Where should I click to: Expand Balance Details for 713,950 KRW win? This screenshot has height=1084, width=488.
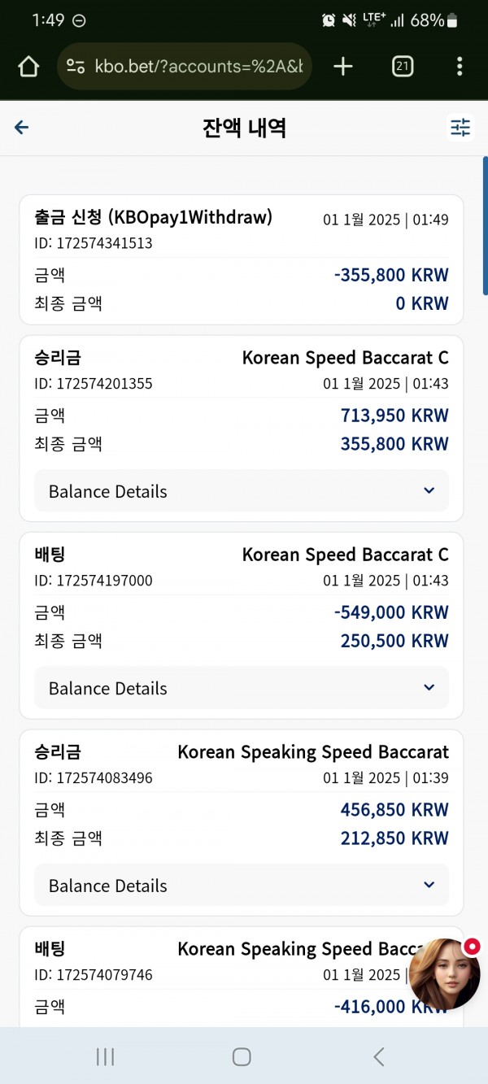(x=242, y=491)
